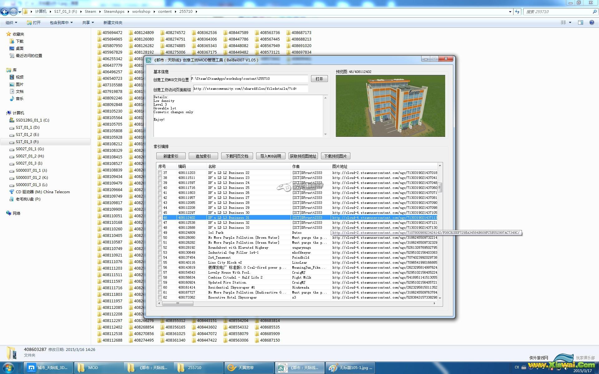Click the MOD list vertical scrollbar thumb
The image size is (599, 374).
coord(440,187)
